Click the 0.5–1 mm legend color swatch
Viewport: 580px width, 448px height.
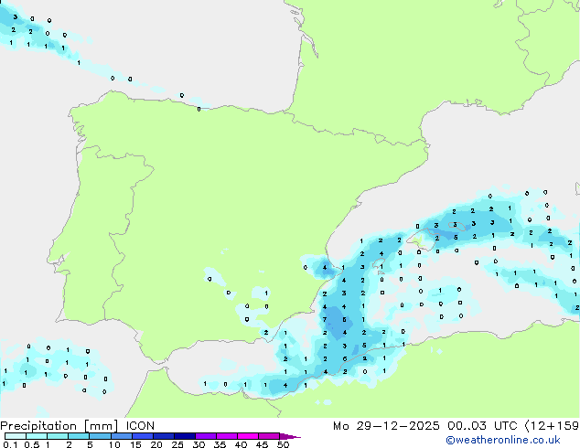point(37,436)
